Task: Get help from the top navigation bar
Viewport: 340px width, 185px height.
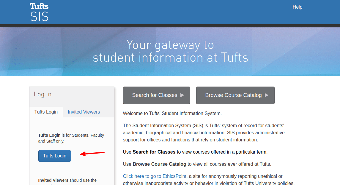Action: point(297,7)
